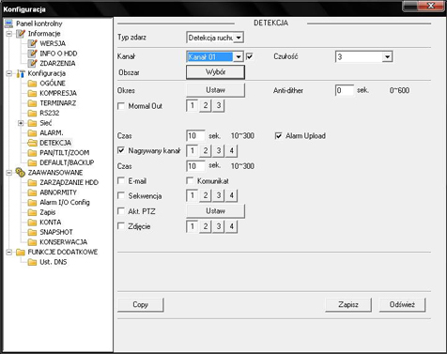Collapse the Informacje tree node

[x=9, y=34]
